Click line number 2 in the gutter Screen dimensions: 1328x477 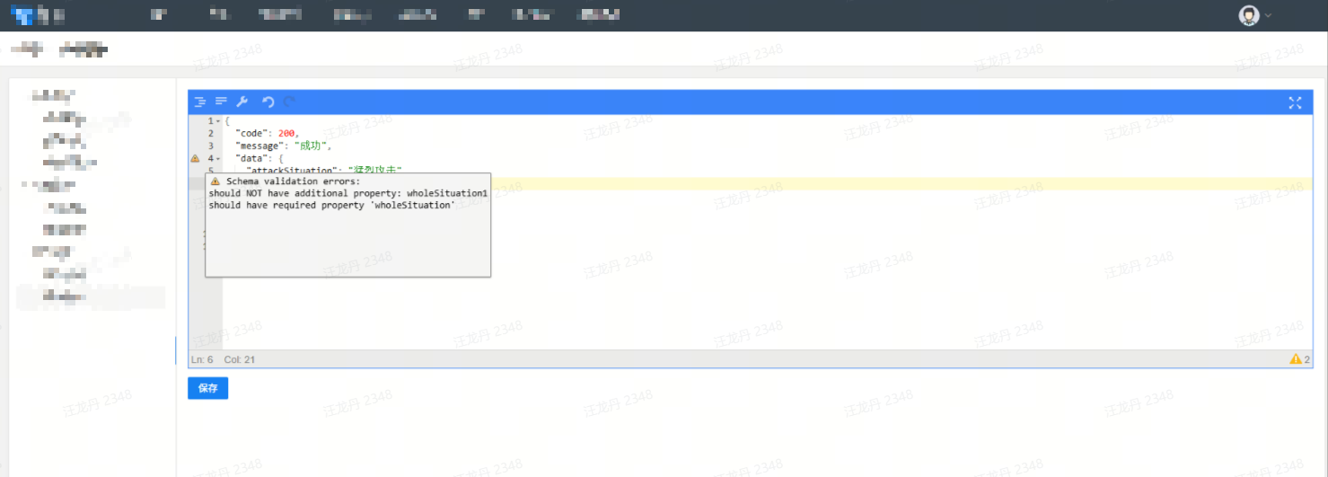point(210,133)
